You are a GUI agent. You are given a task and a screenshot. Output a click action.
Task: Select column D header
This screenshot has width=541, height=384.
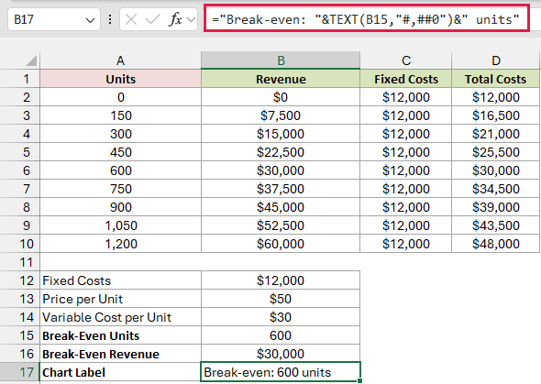click(x=495, y=60)
